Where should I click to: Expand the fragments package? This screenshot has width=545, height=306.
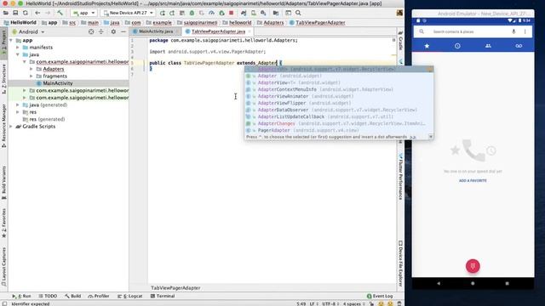pyautogui.click(x=32, y=76)
